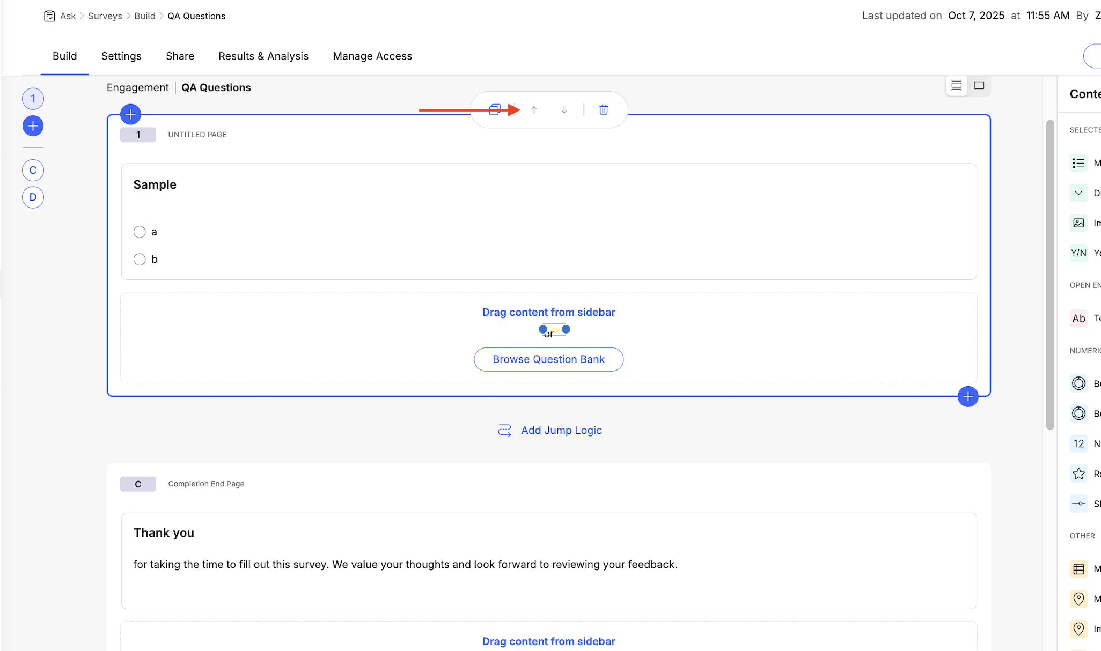The width and height of the screenshot is (1101, 651).
Task: Click the Add Jump Logic icon
Action: click(504, 431)
